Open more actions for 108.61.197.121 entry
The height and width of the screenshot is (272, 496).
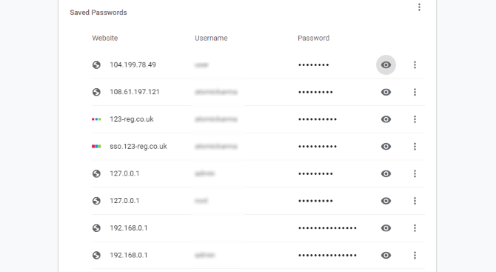click(x=415, y=92)
